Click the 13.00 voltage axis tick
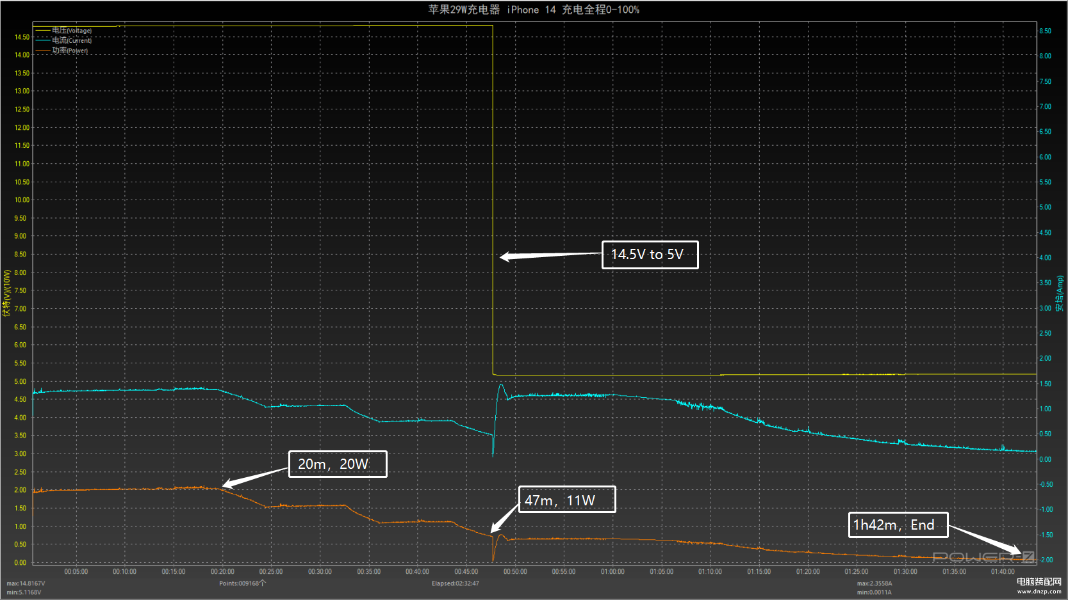The width and height of the screenshot is (1068, 600). (22, 91)
